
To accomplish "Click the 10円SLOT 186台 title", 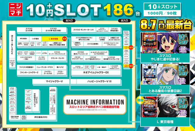I will click(83, 10).
